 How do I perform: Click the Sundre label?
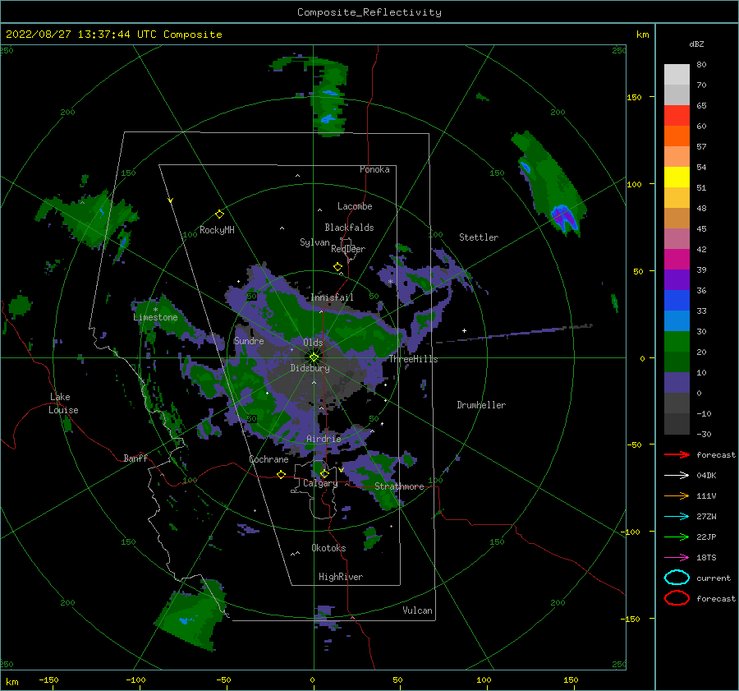249,341
